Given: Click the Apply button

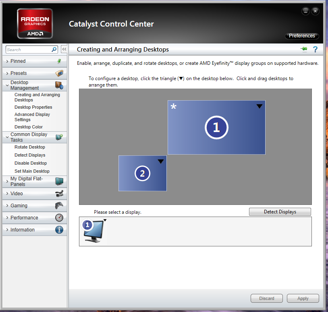Looking at the screenshot, I should [303, 298].
